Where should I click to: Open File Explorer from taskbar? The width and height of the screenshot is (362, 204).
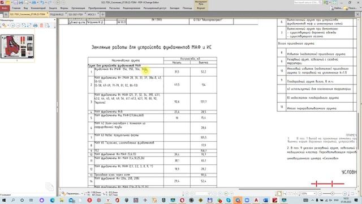point(62,200)
